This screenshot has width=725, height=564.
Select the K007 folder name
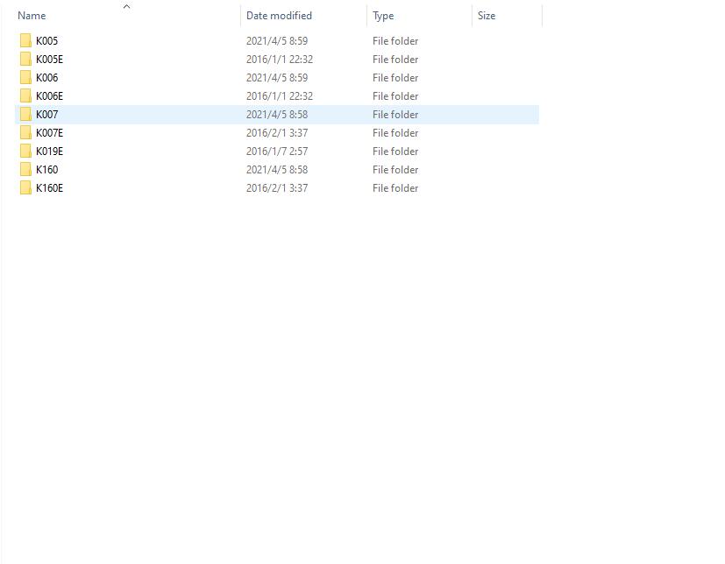(46, 115)
